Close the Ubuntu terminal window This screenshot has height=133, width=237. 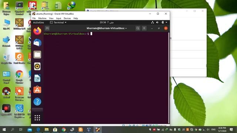[166, 28]
